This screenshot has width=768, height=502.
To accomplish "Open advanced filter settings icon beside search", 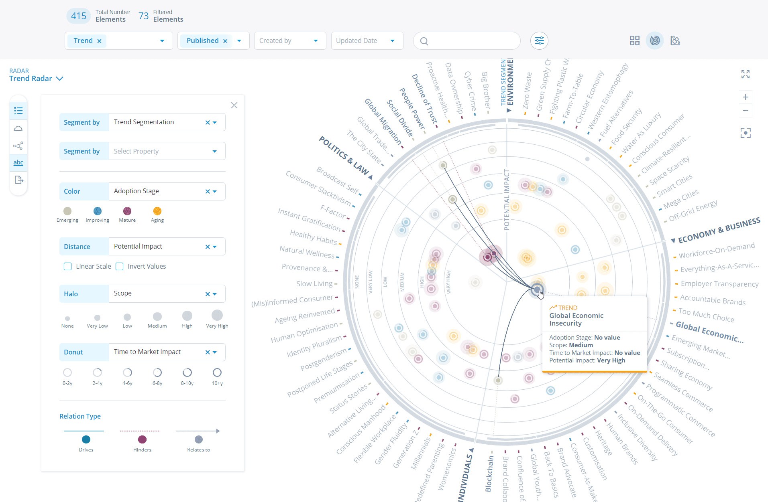I will (x=539, y=40).
